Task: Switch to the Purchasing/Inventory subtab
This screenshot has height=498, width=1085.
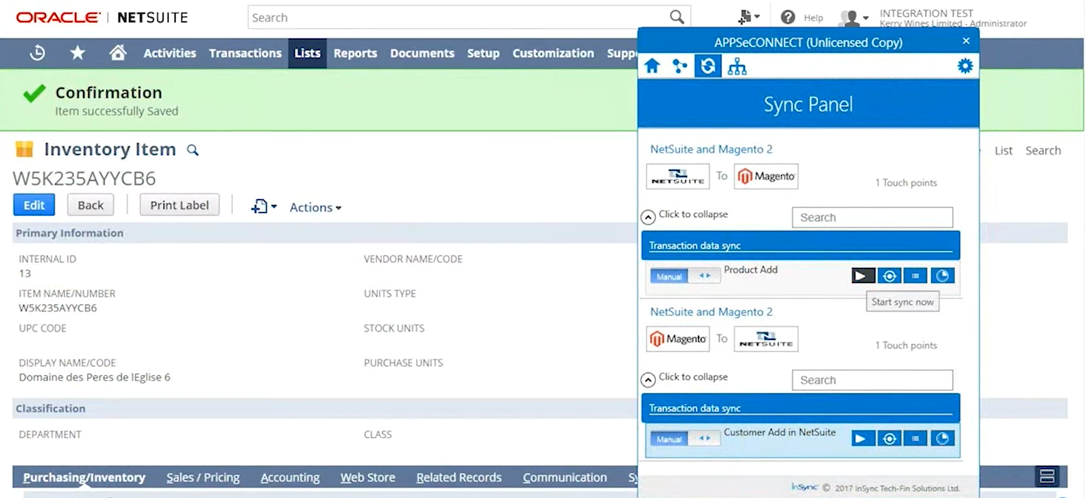Action: [x=84, y=477]
